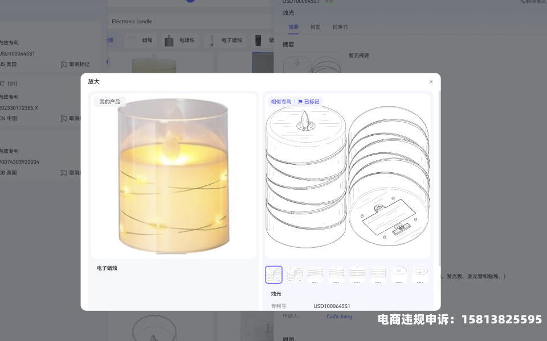Select the second patent drawing thumbnail
This screenshot has width=547, height=341.
click(295, 275)
